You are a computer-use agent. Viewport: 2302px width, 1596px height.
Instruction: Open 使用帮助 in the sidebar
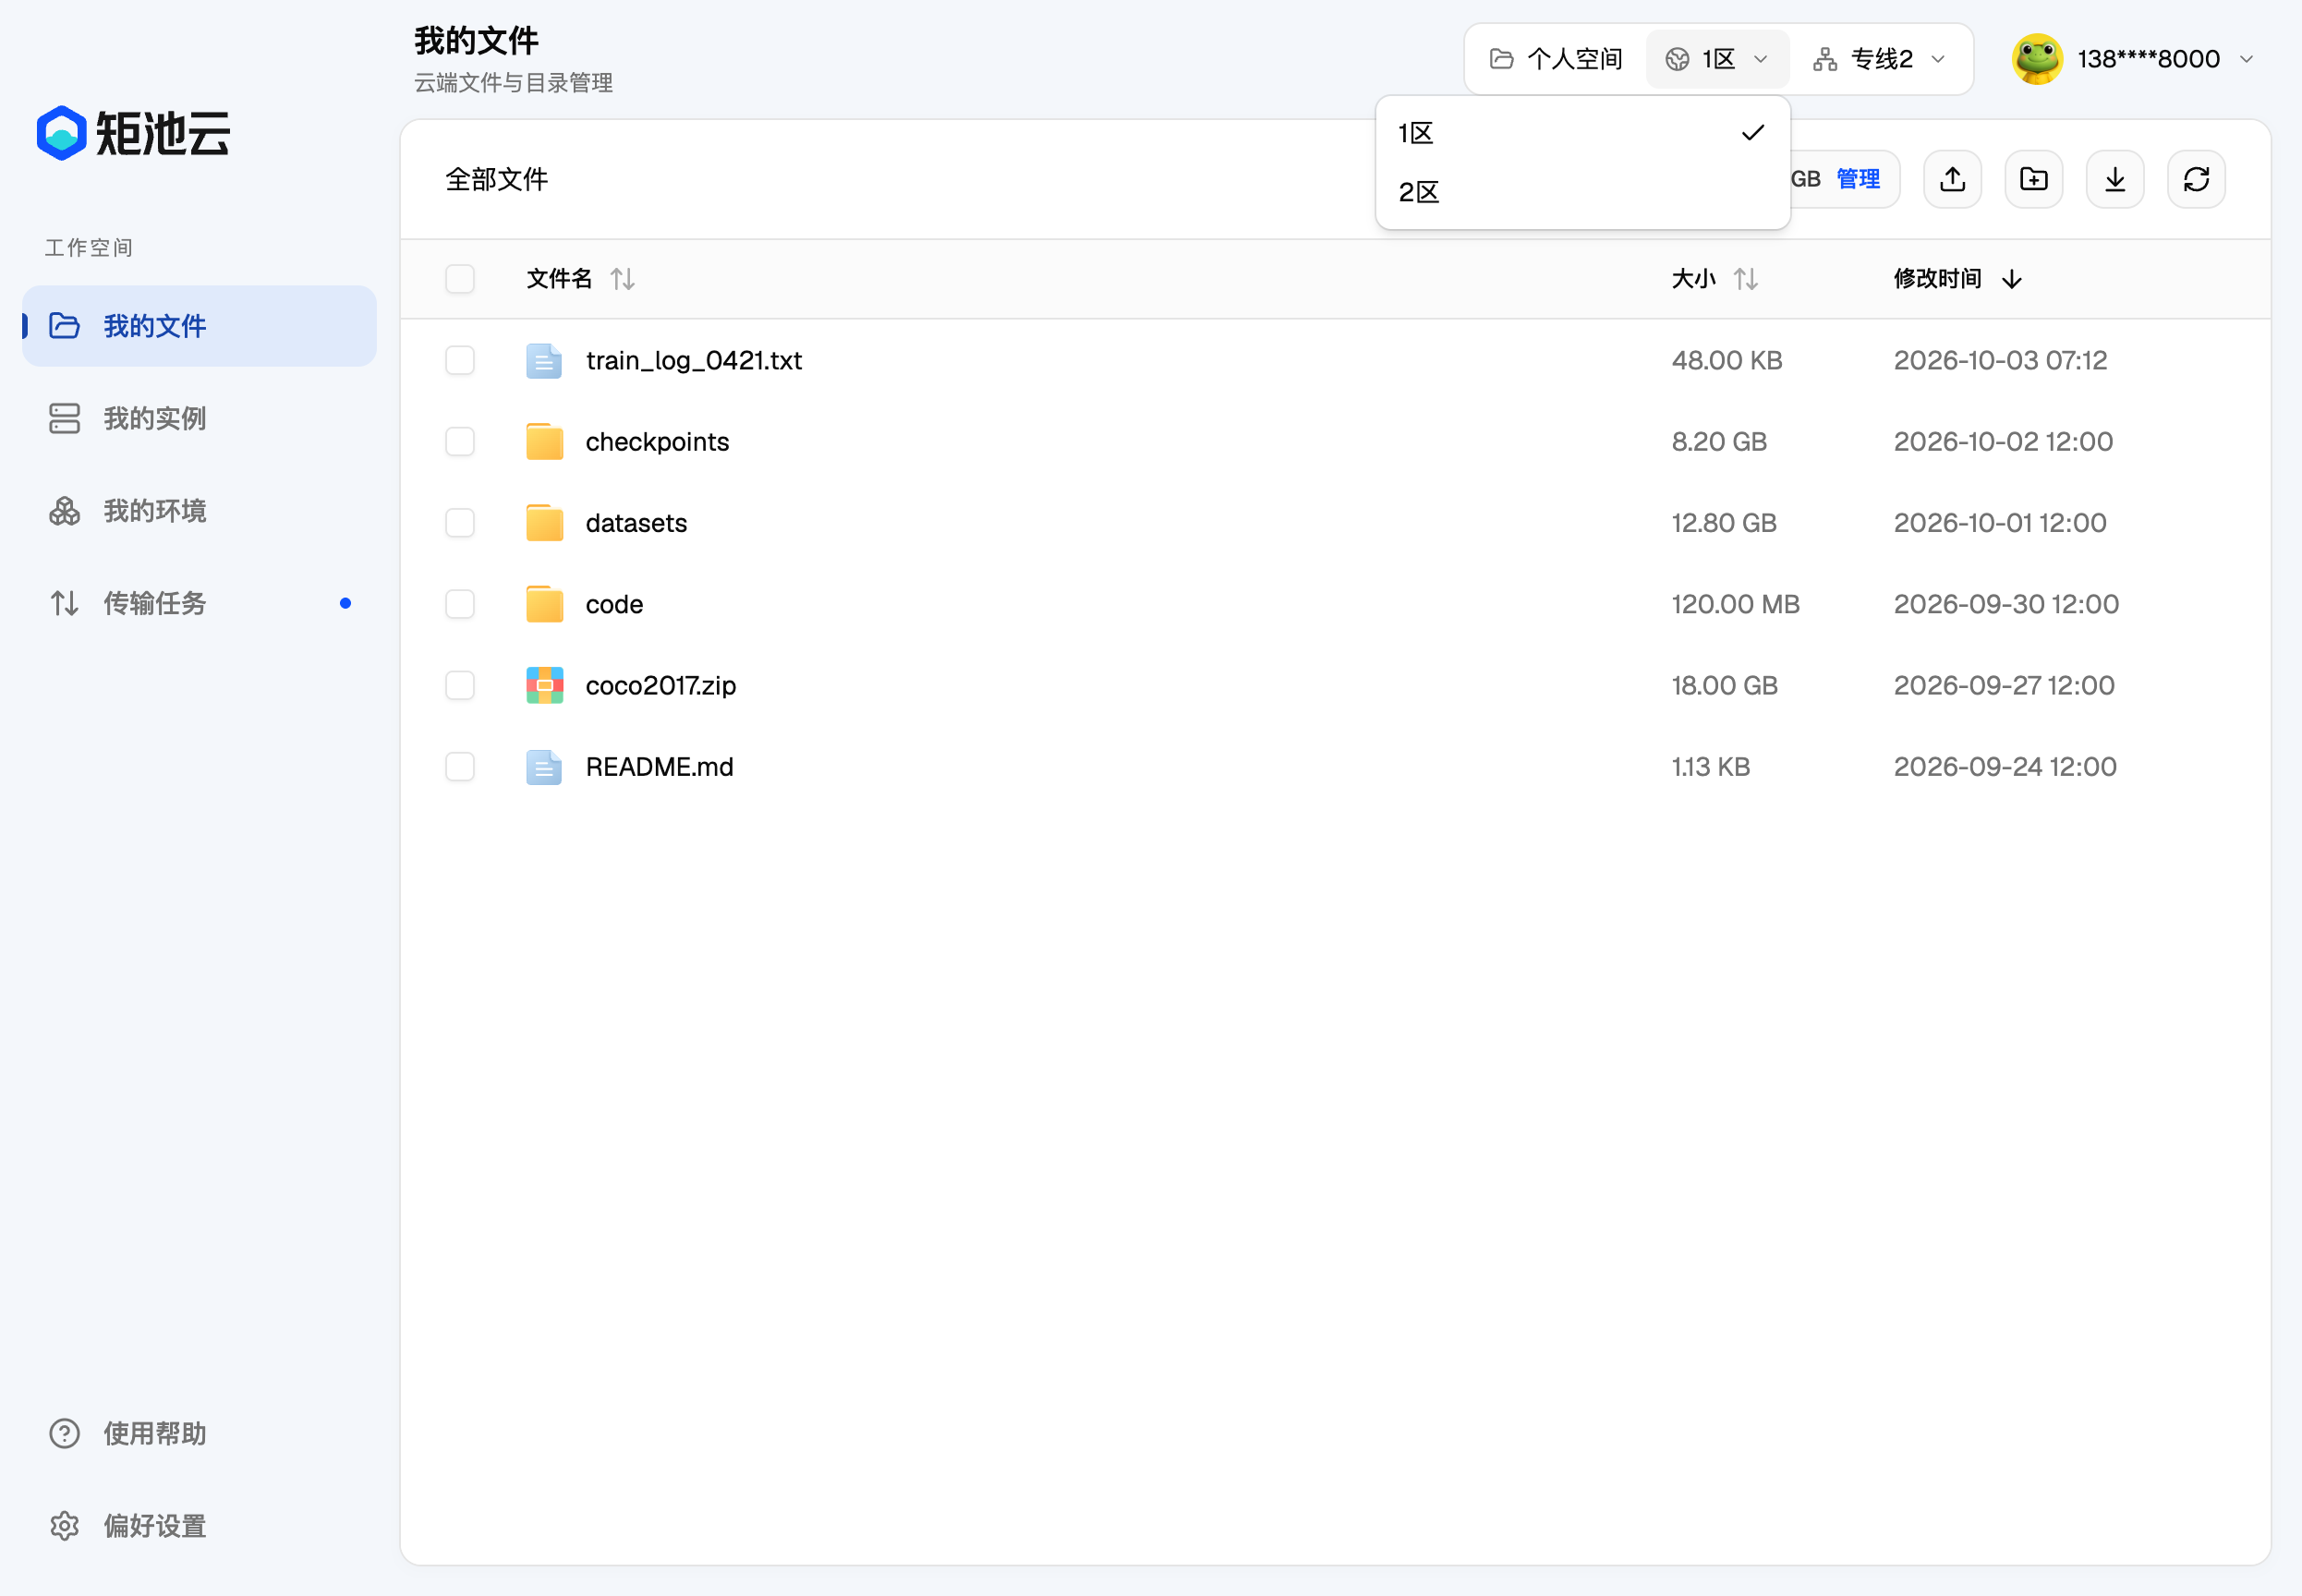[x=199, y=1433]
